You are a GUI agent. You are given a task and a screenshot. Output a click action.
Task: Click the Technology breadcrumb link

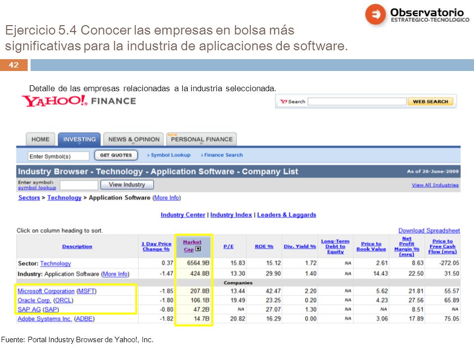click(64, 197)
